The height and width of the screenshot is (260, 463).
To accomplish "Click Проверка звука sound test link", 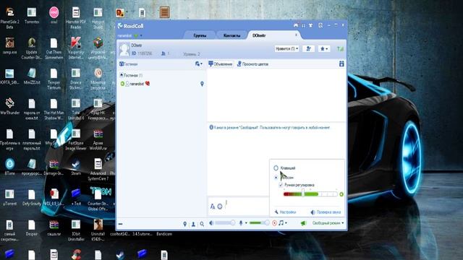I will coord(326,212).
